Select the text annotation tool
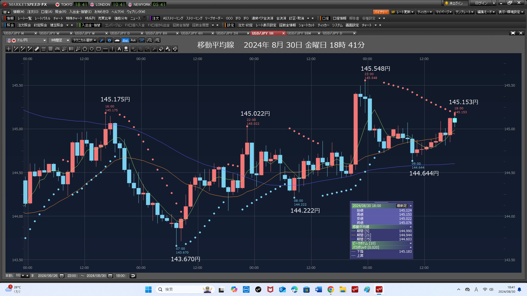This screenshot has height=296, width=527. click(x=119, y=49)
